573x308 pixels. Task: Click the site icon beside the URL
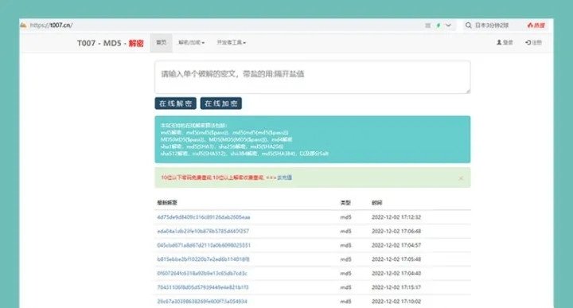click(x=23, y=25)
